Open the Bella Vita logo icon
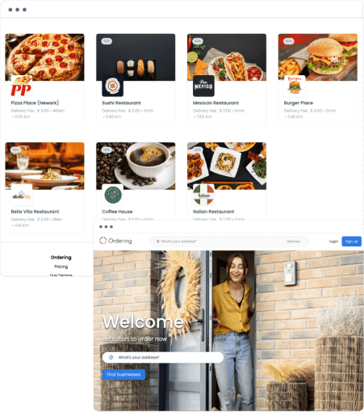 22,195
